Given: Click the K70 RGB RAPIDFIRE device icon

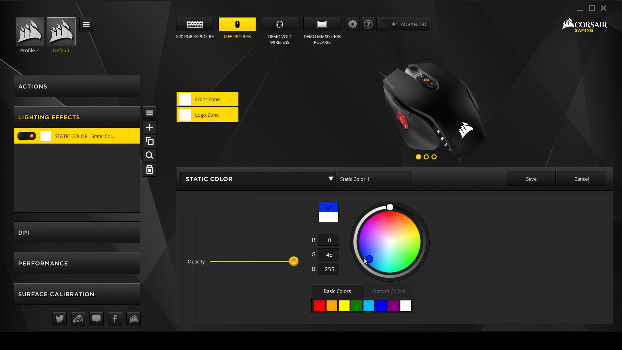Looking at the screenshot, I should pos(194,24).
